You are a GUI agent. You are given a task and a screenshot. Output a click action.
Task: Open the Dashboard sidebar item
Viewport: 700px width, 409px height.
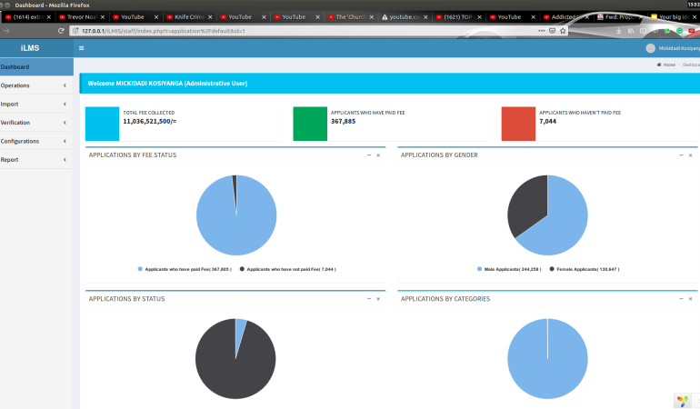36,66
